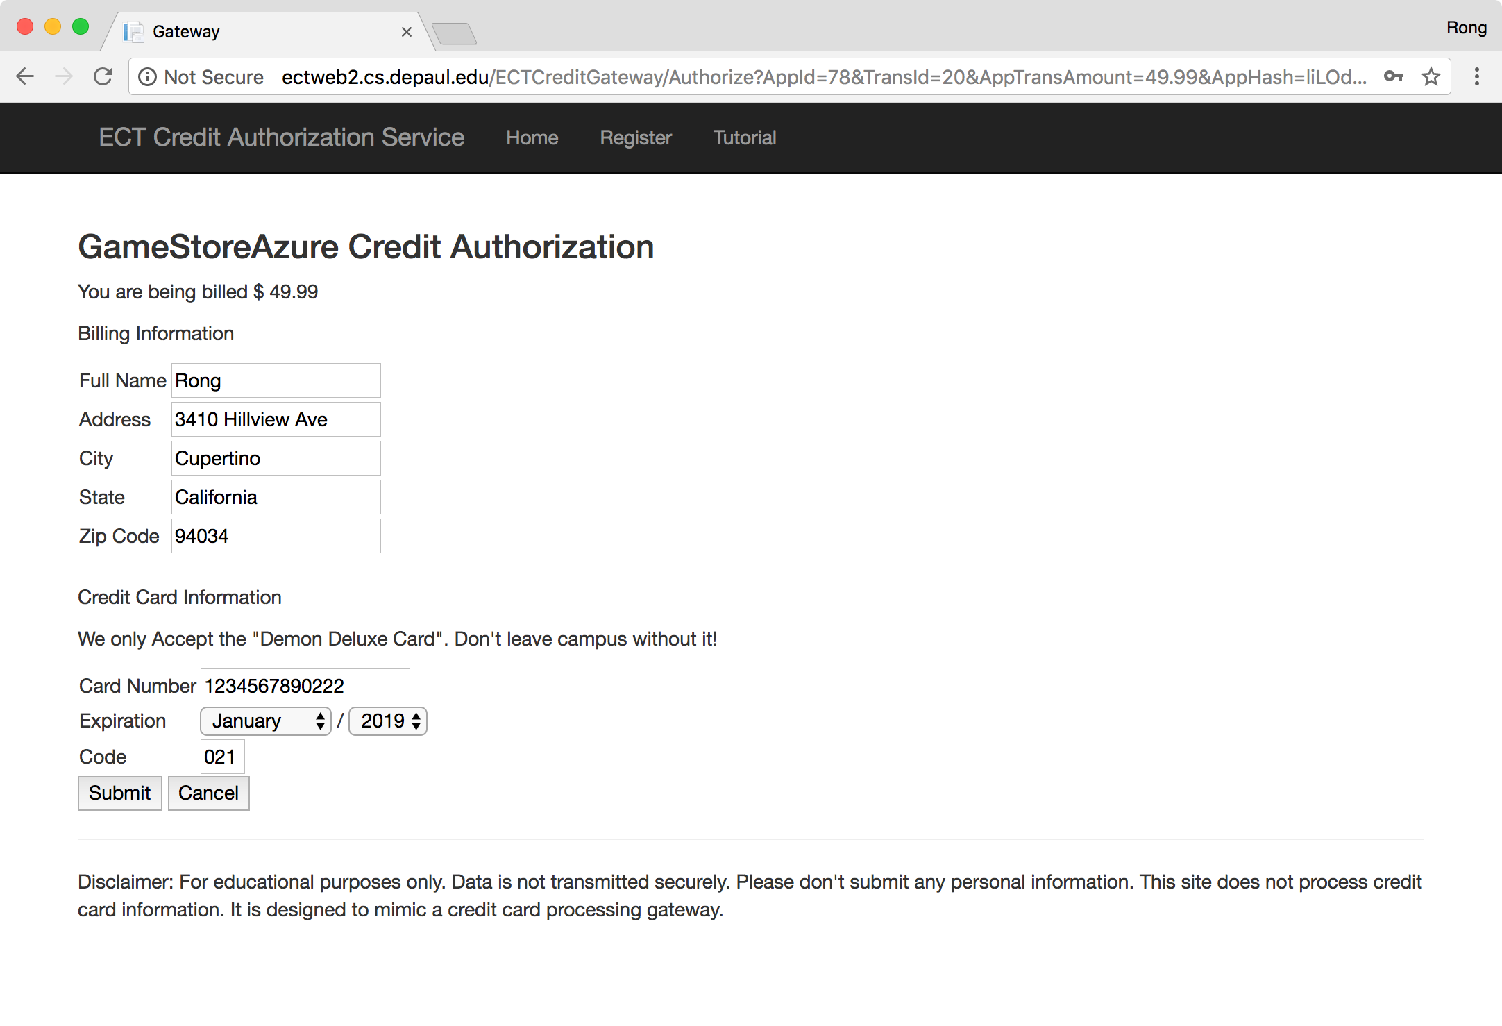1502x1026 pixels.
Task: Click the Disclaimer paragraph text
Action: coord(750,895)
